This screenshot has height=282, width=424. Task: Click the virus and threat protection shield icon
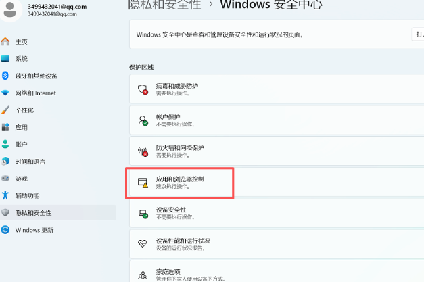pyautogui.click(x=143, y=90)
